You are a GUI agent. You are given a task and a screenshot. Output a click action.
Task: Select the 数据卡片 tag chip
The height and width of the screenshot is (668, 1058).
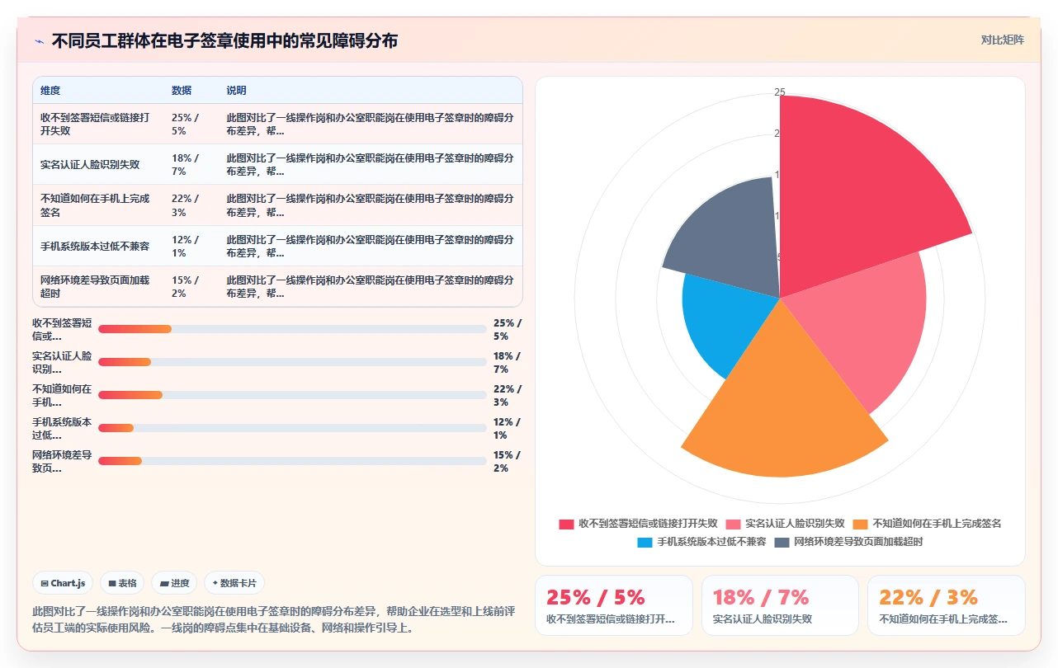(234, 583)
